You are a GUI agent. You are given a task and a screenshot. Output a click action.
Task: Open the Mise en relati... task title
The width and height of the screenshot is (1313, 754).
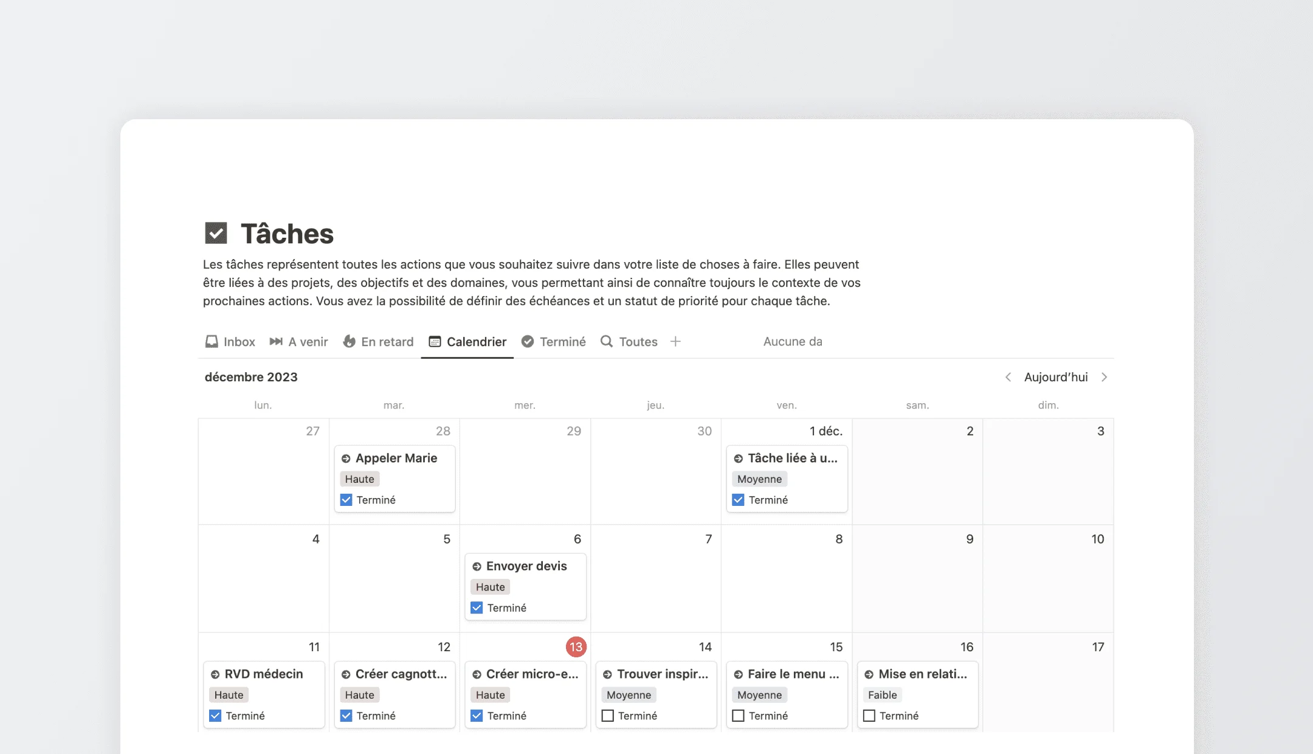(923, 674)
